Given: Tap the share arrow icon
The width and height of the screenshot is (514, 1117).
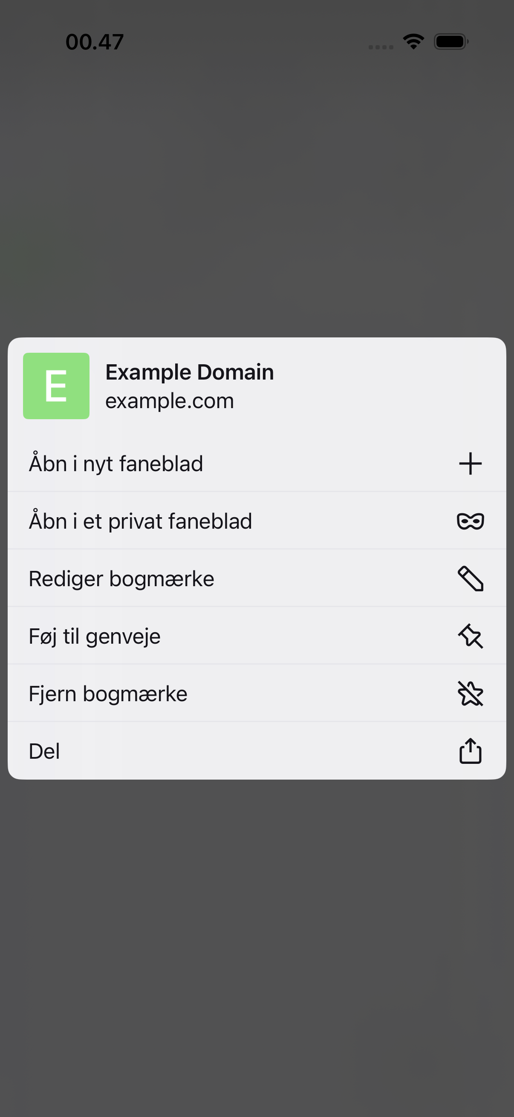Looking at the screenshot, I should coord(470,751).
